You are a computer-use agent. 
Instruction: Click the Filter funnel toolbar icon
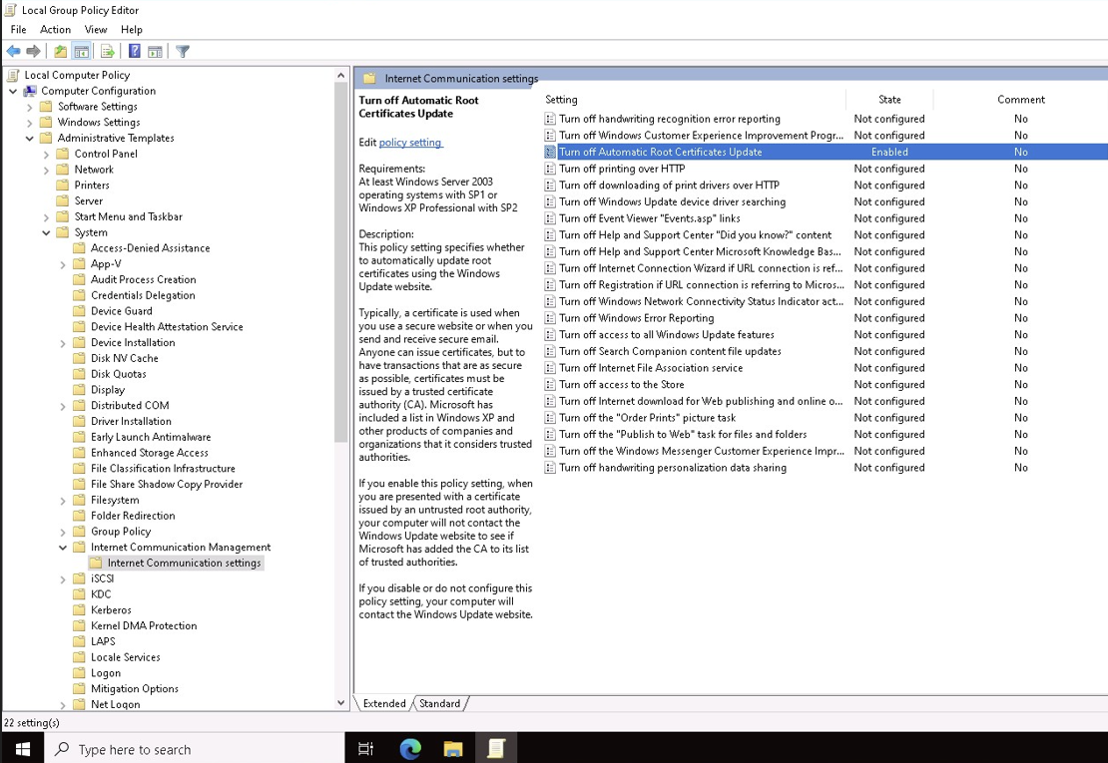183,52
